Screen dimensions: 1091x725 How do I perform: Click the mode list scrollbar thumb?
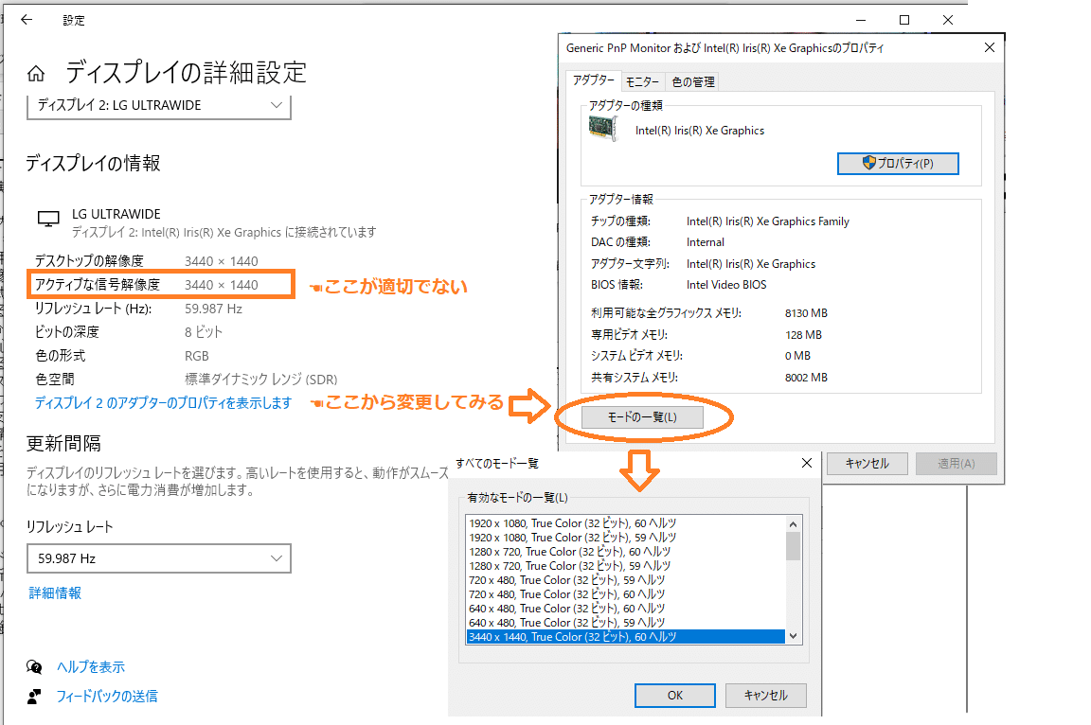(794, 546)
